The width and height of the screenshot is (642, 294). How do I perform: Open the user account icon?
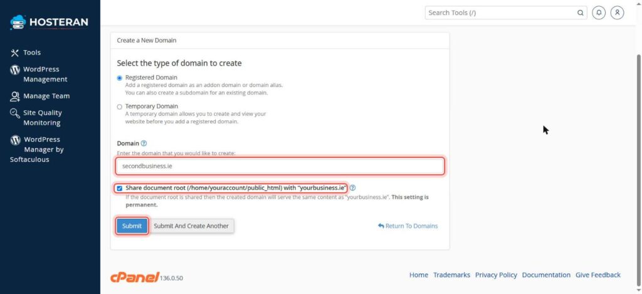[617, 13]
